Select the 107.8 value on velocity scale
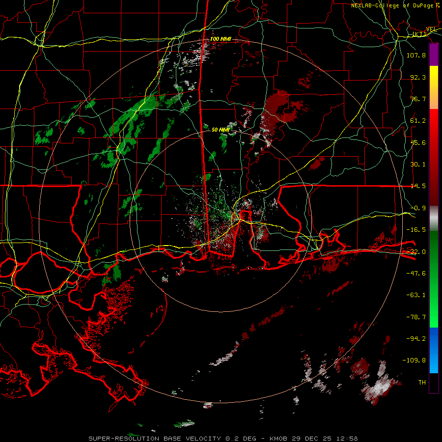Image resolution: width=442 pixels, height=442 pixels. pos(416,55)
